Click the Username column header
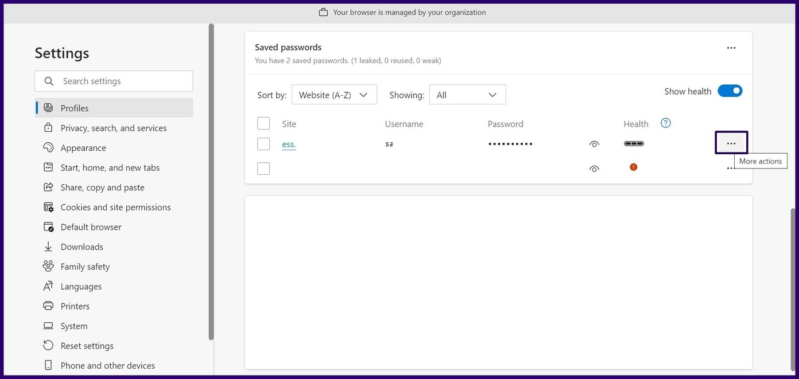The image size is (799, 379). pos(404,124)
